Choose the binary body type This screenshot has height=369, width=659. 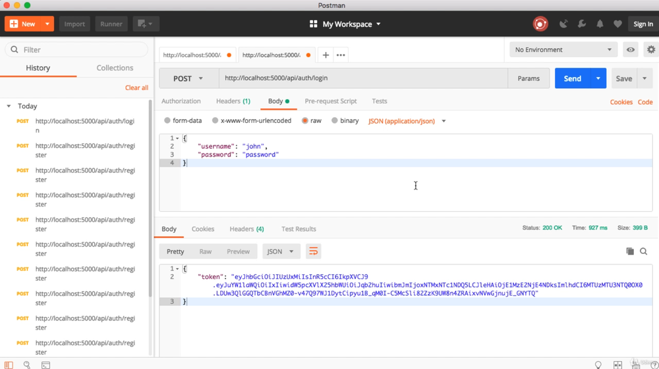[335, 121]
